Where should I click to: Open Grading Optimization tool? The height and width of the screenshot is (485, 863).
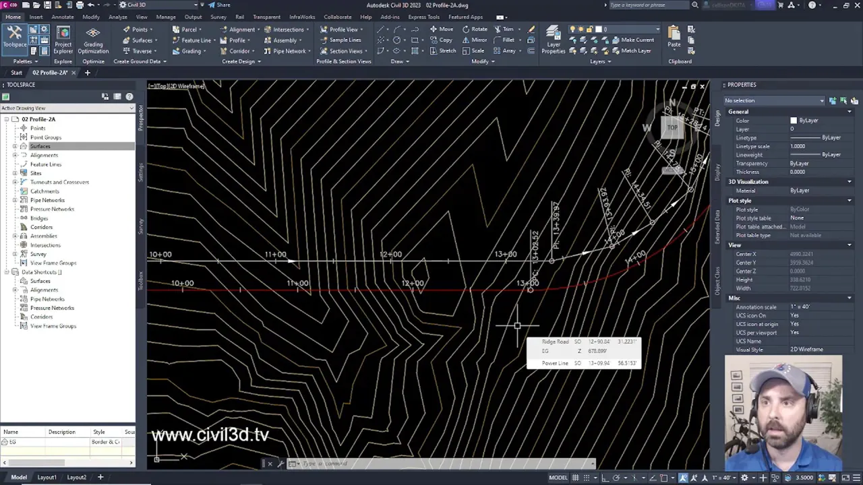pyautogui.click(x=93, y=40)
